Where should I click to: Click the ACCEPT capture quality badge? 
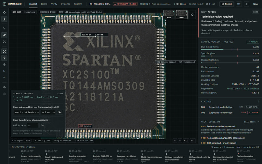(x=253, y=42)
